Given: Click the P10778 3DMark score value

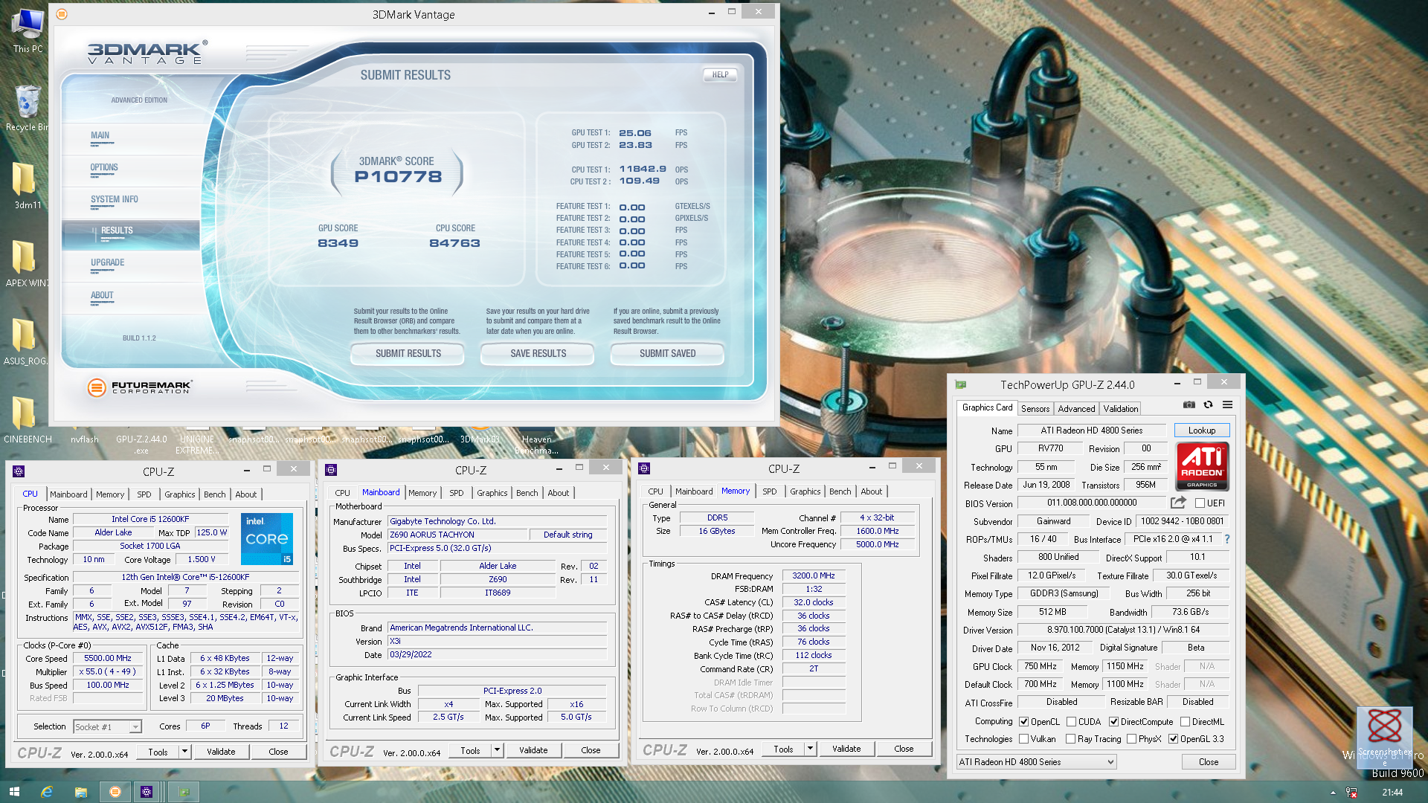Looking at the screenshot, I should click(398, 177).
